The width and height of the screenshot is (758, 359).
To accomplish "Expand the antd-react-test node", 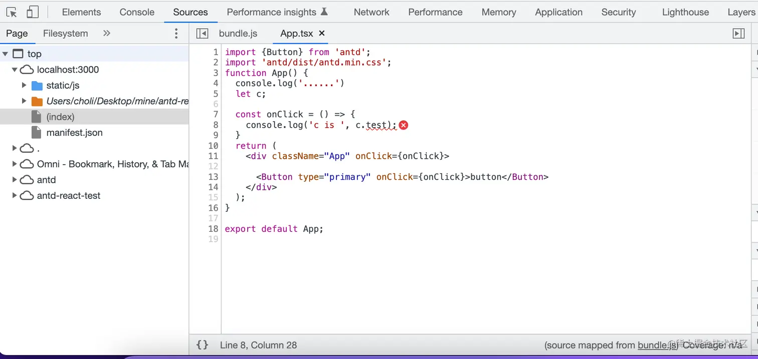I will click(x=15, y=196).
